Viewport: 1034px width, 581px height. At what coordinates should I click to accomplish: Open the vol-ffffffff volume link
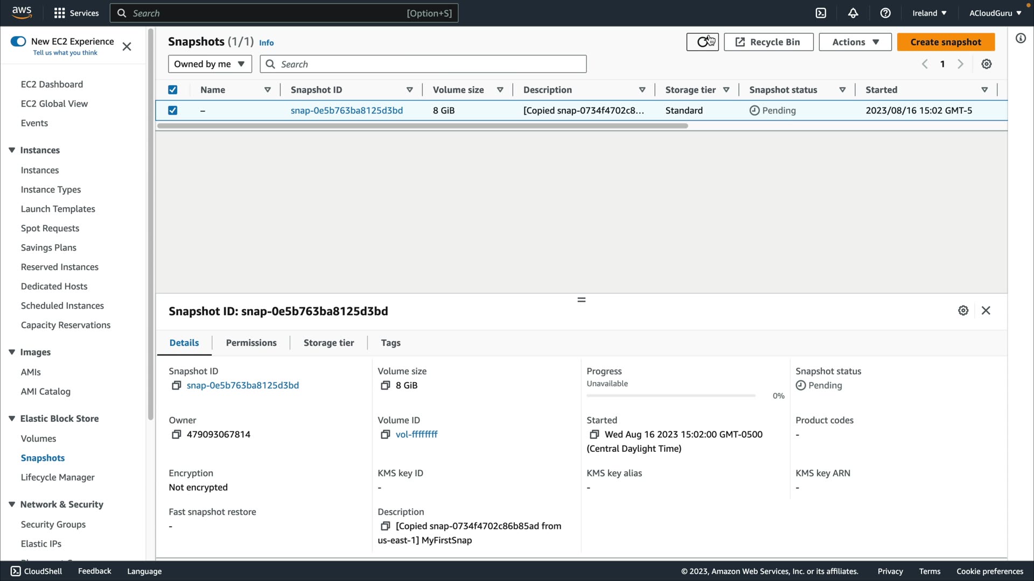tap(416, 434)
